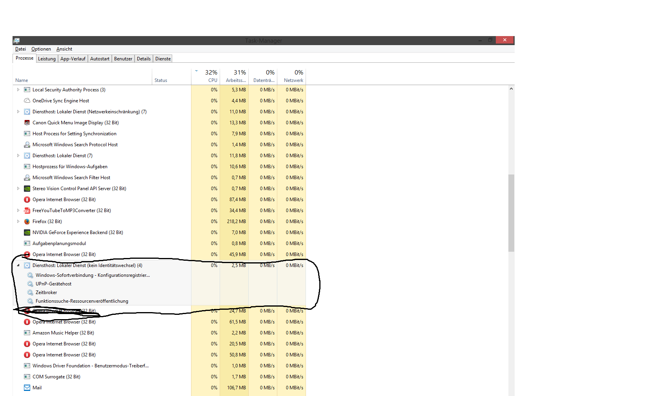Expand the Local Security Authority Process group
Screen dimensions: 659x396
(x=18, y=90)
